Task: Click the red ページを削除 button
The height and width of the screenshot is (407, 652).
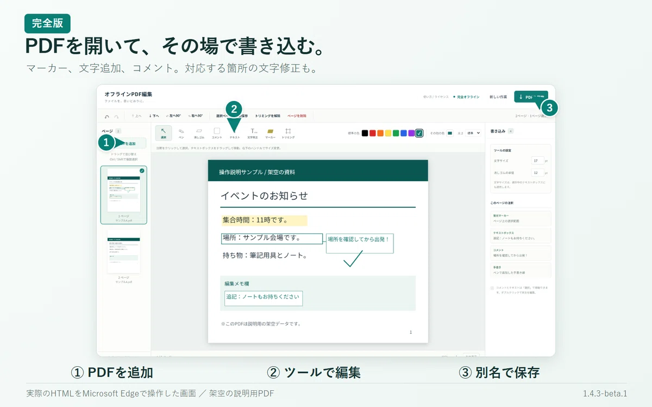Action: [x=297, y=116]
